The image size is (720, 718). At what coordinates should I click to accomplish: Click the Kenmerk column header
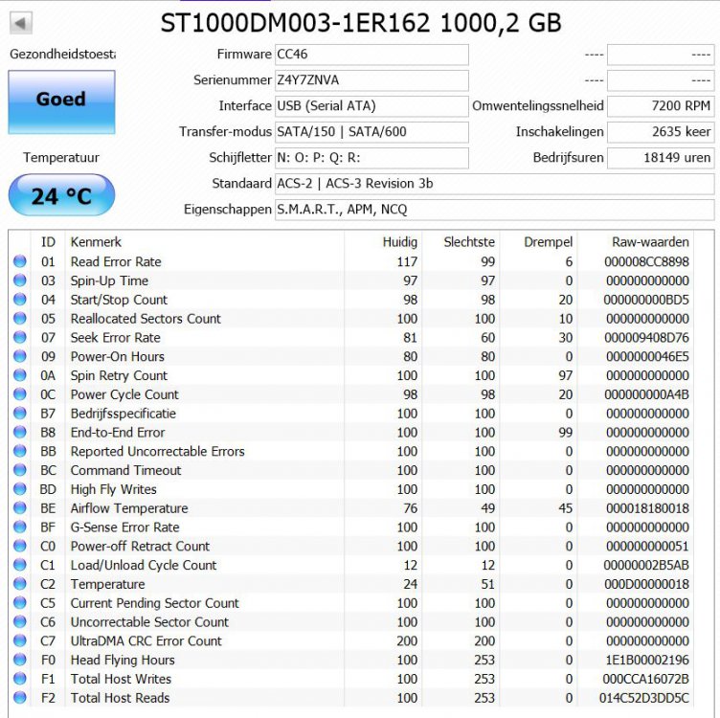coord(96,242)
